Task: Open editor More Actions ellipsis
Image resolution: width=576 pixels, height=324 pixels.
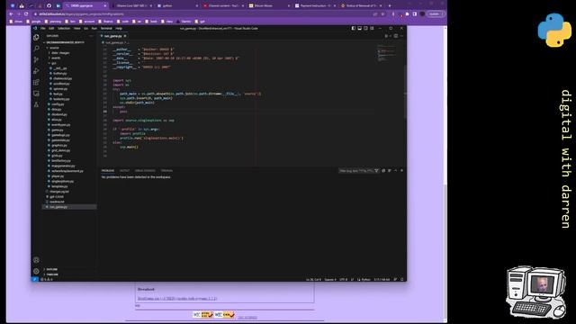Action: [401, 36]
